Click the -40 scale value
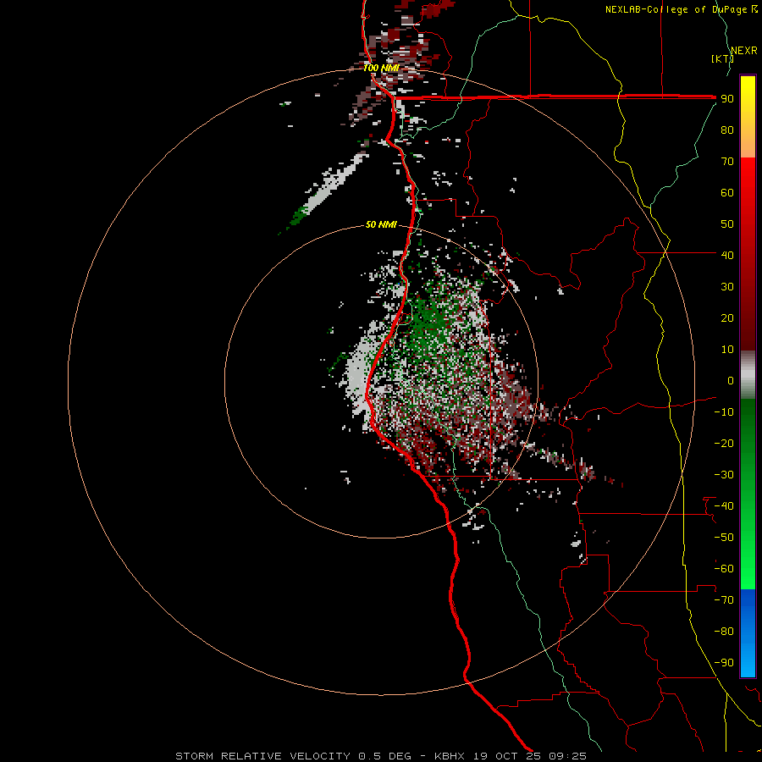The height and width of the screenshot is (762, 762). 724,506
